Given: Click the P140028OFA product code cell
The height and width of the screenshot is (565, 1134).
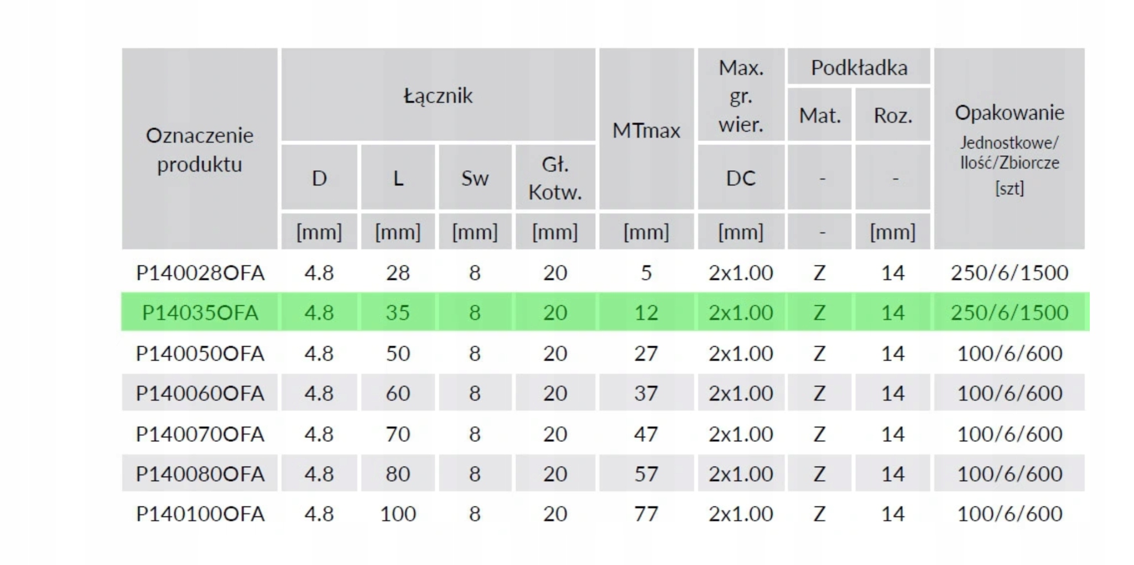Looking at the screenshot, I should point(200,273).
